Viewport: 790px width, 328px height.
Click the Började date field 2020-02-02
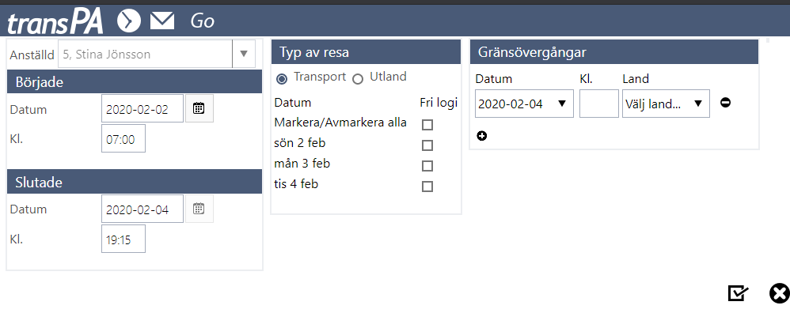click(x=142, y=108)
